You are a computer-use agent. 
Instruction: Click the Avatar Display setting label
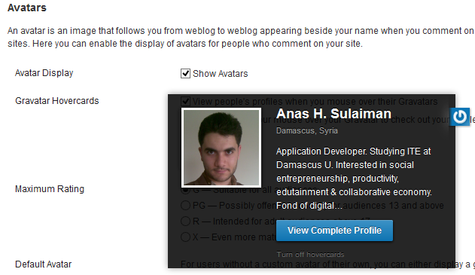pyautogui.click(x=44, y=73)
